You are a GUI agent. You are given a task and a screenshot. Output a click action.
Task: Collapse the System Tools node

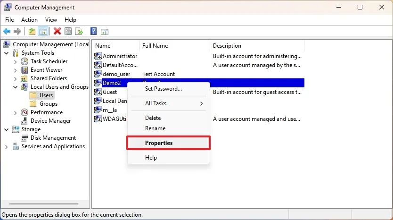tap(7, 53)
